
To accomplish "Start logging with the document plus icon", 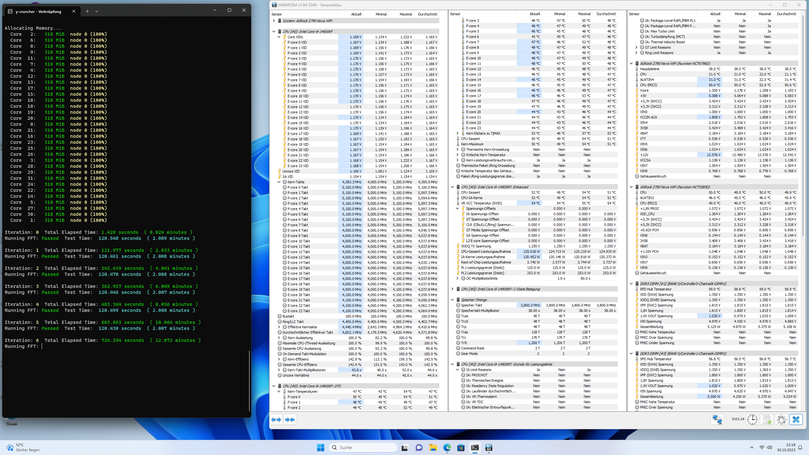I will (767, 420).
